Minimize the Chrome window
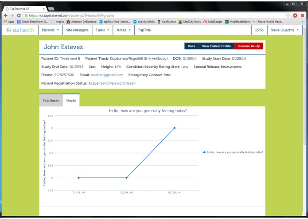Image resolution: width=308 pixels, height=219 pixels. [287, 4]
